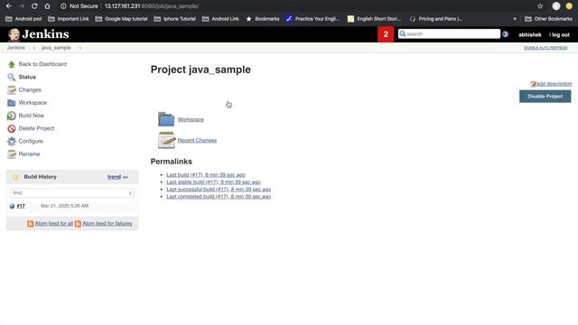Click the browser forward arrow

click(22, 6)
